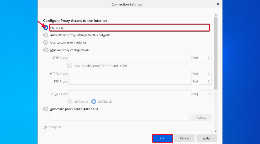Pick the SOCKS v5 radio button
Screen dimensions: 260x144
[94, 101]
